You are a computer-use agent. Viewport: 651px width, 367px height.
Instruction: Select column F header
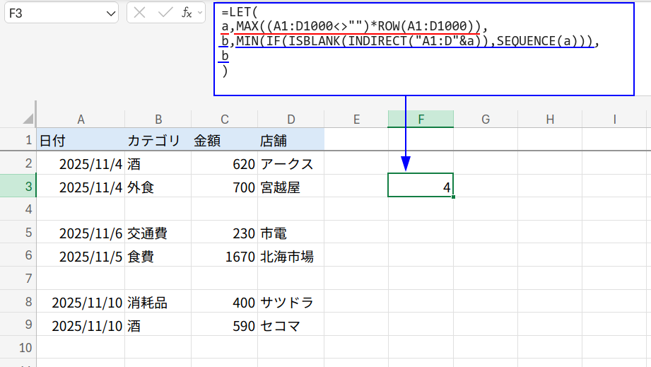(x=421, y=119)
